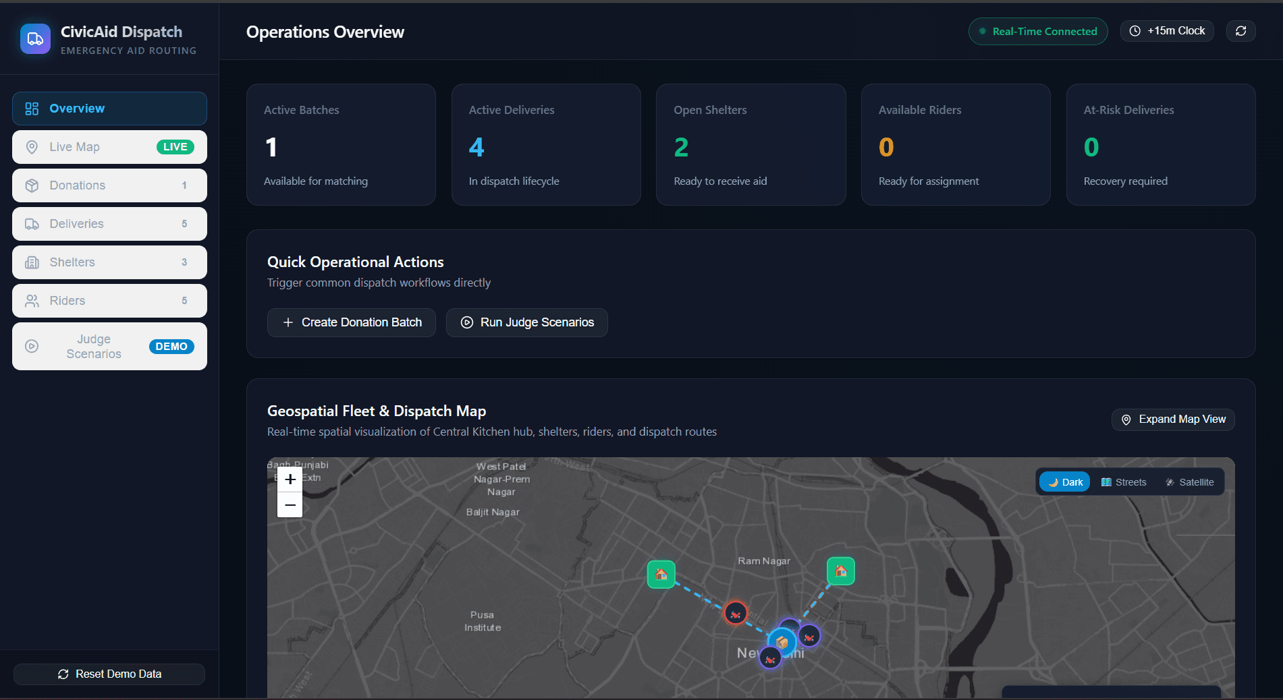The width and height of the screenshot is (1283, 700).
Task: Open the Open Shelters stat card
Action: click(x=751, y=144)
